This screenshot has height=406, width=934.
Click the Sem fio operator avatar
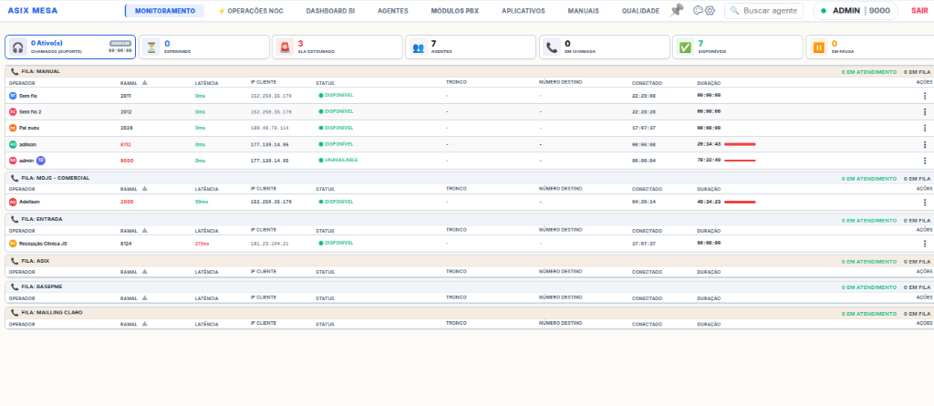[13, 96]
